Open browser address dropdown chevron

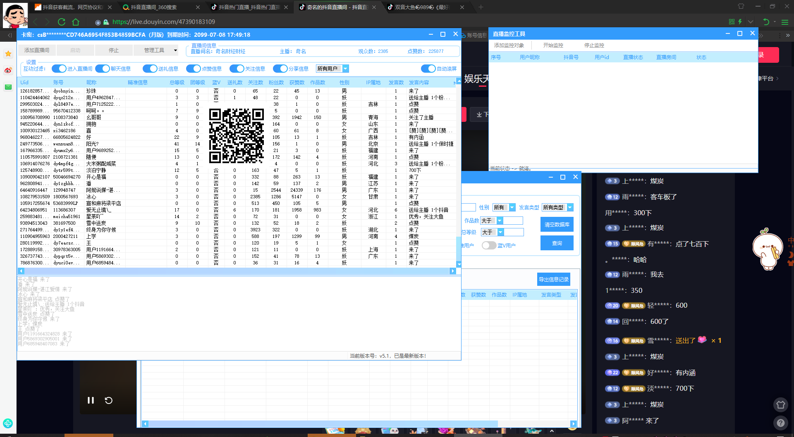pyautogui.click(x=751, y=22)
